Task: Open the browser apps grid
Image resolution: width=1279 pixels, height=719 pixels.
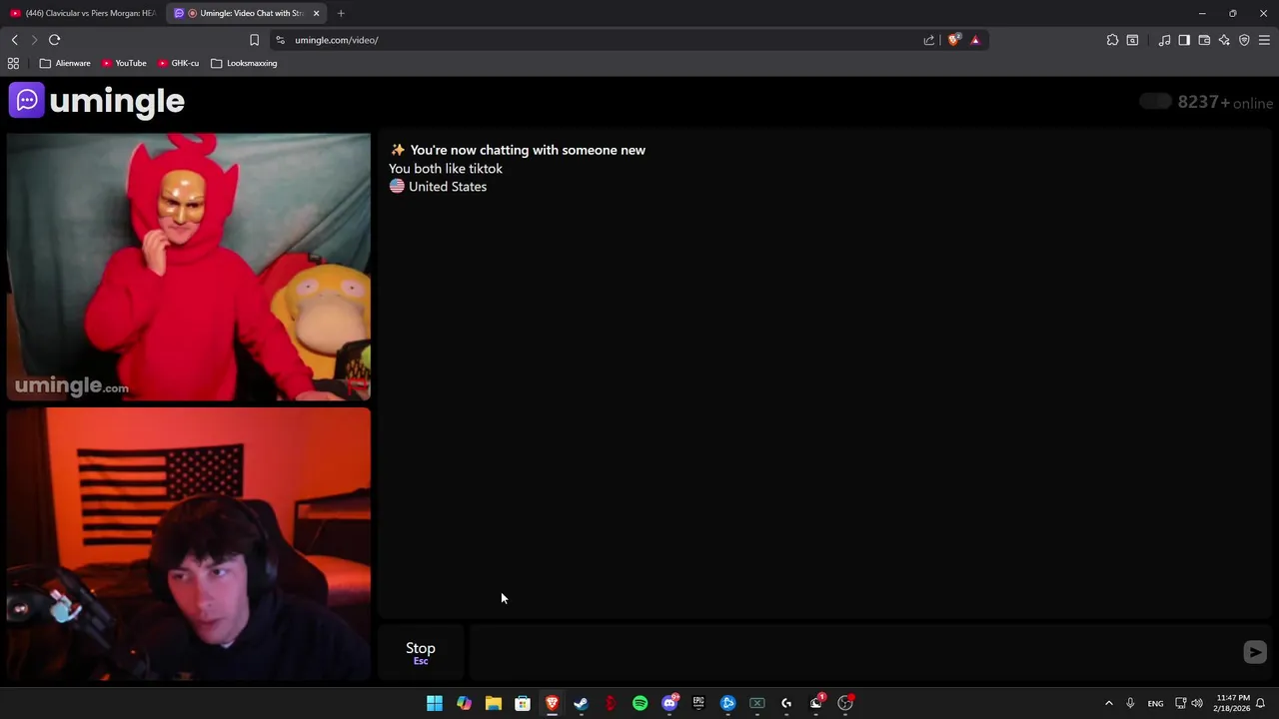Action: coord(13,63)
